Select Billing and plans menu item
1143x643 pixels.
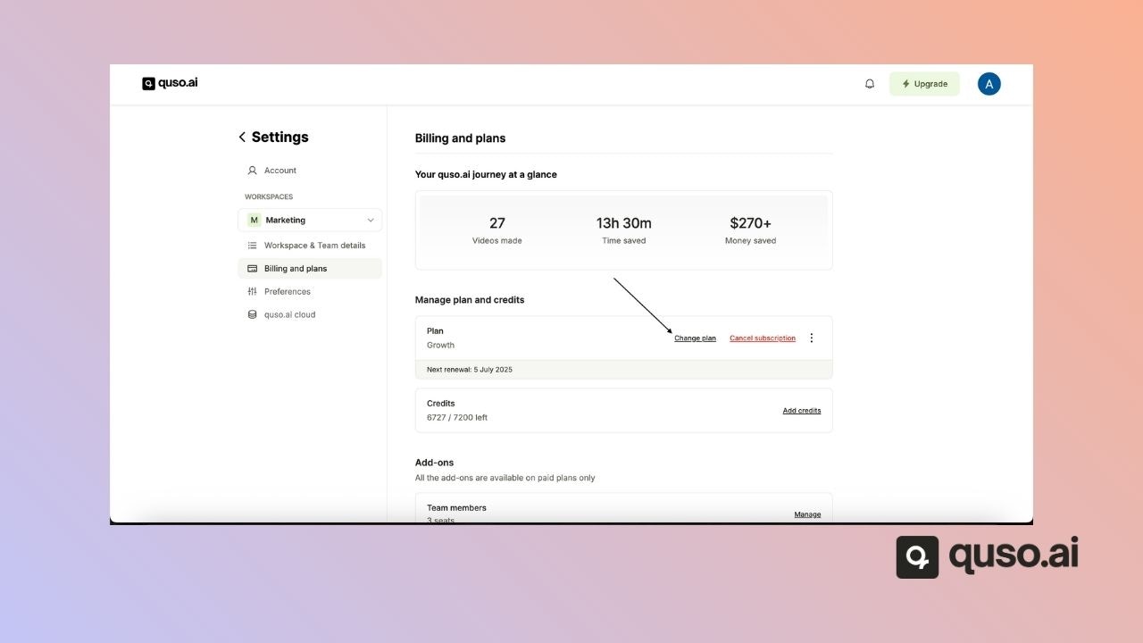[310, 269]
